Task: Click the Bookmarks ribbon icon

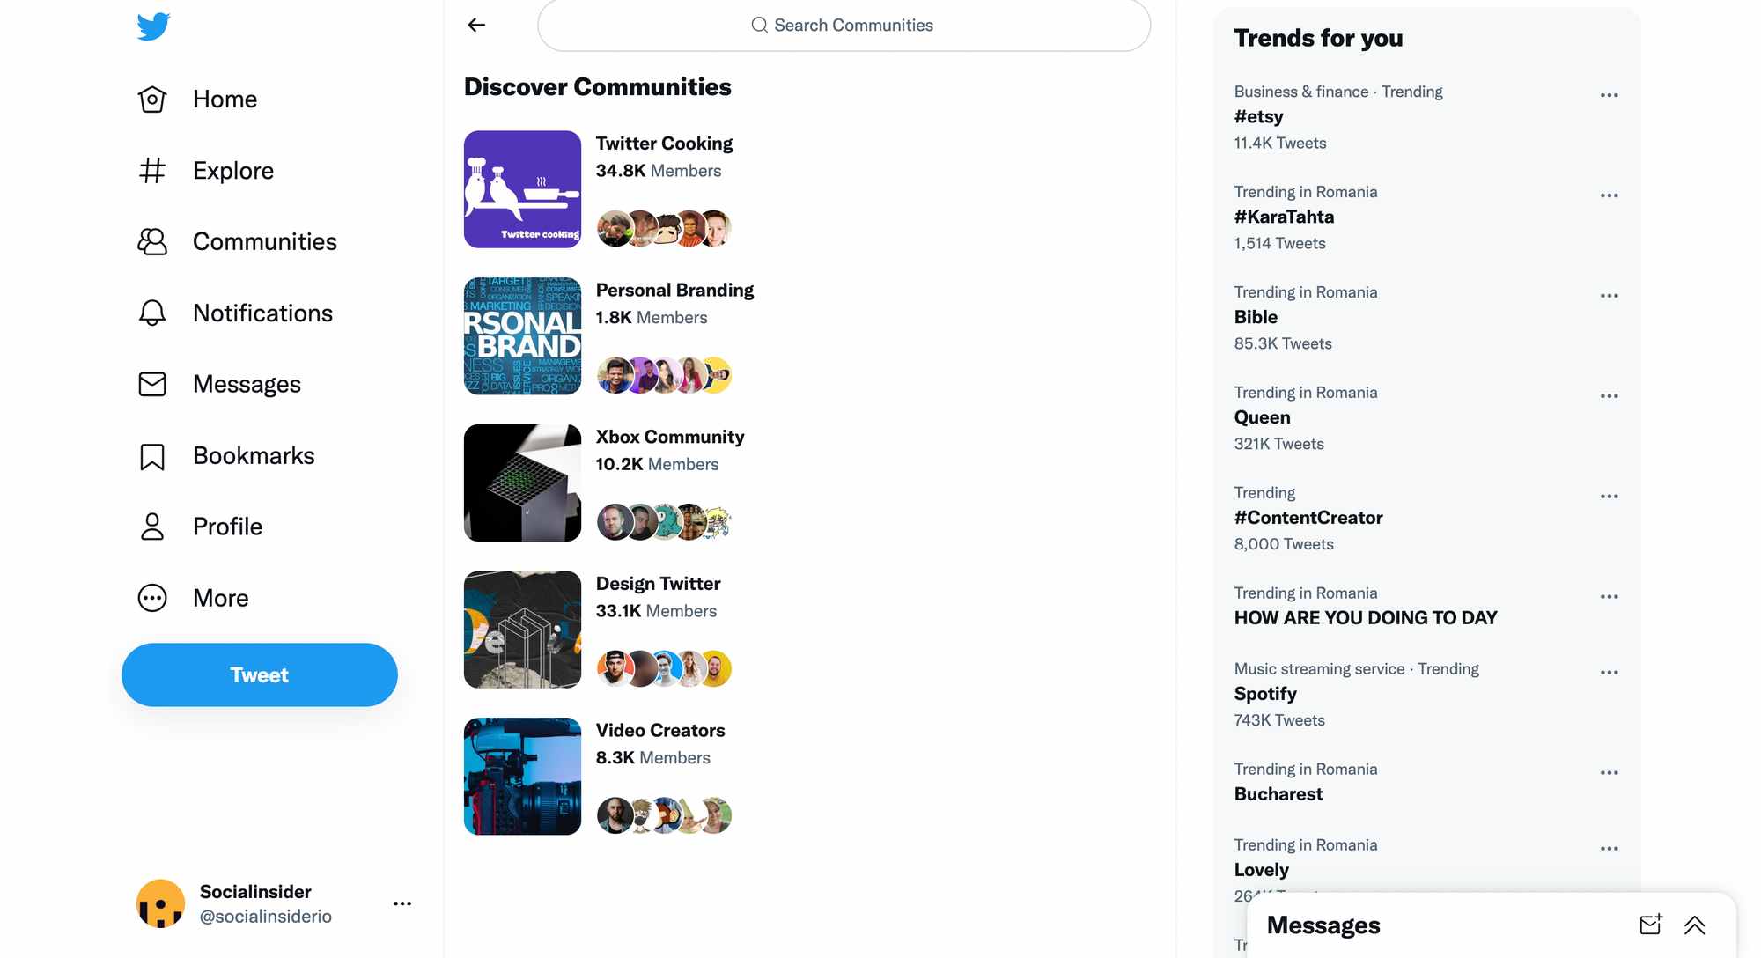Action: tap(152, 456)
